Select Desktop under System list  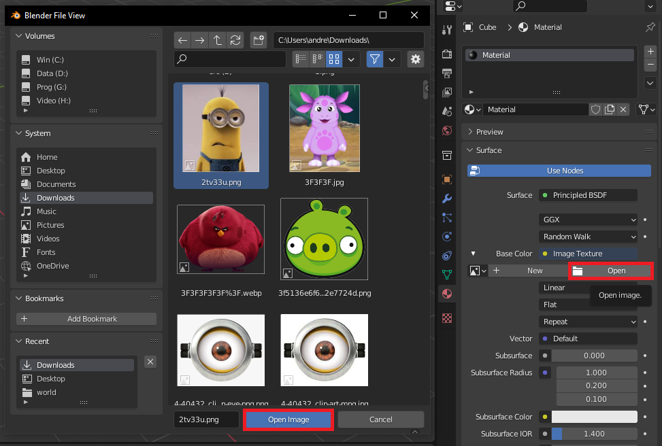[86, 171]
